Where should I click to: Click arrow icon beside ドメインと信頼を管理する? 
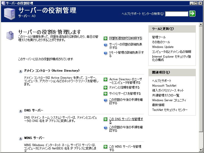[105, 87]
